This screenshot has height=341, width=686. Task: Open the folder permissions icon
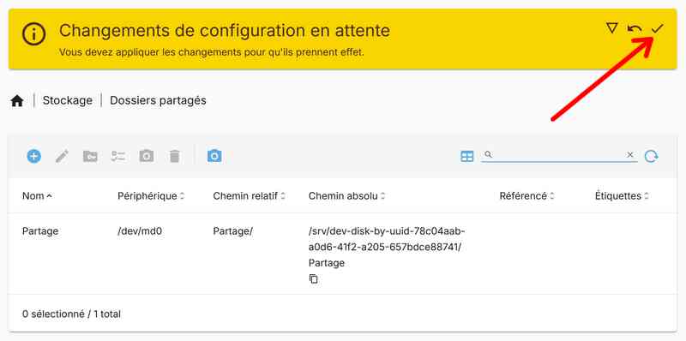[90, 156]
